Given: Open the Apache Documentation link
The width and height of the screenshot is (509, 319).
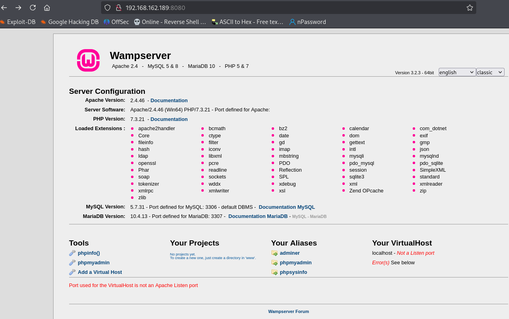Looking at the screenshot, I should pos(169,101).
